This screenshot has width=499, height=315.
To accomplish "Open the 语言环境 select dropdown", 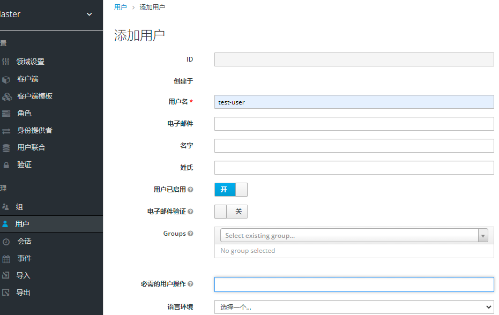I will coord(354,307).
